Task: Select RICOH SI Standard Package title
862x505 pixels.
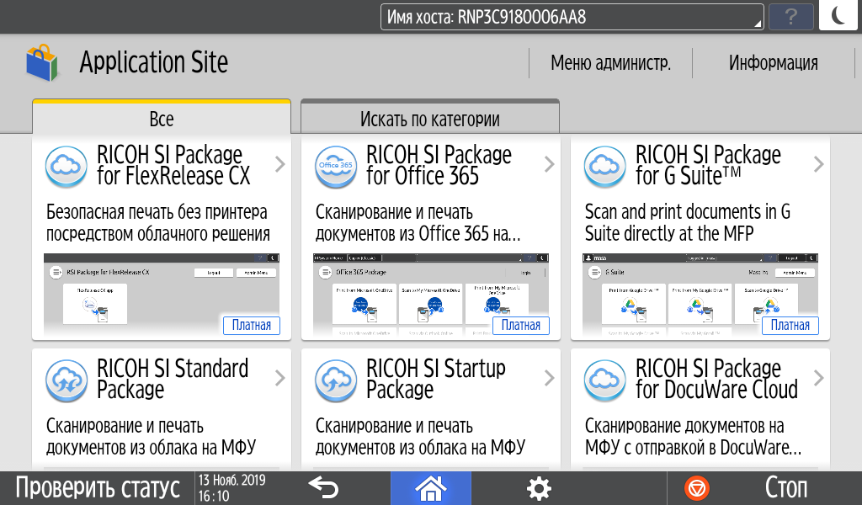Action: click(x=173, y=379)
